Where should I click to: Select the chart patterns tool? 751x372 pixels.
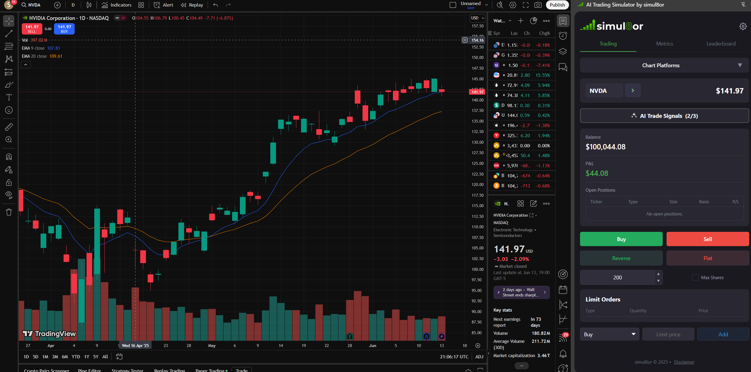(9, 59)
